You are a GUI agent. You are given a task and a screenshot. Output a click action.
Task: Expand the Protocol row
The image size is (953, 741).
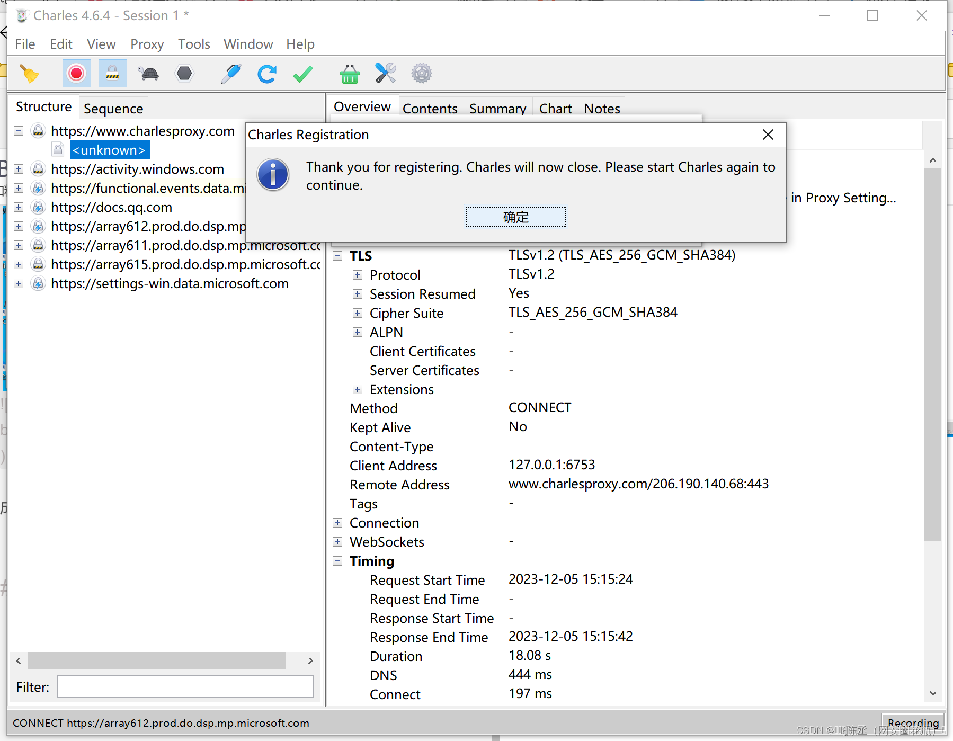pos(358,275)
